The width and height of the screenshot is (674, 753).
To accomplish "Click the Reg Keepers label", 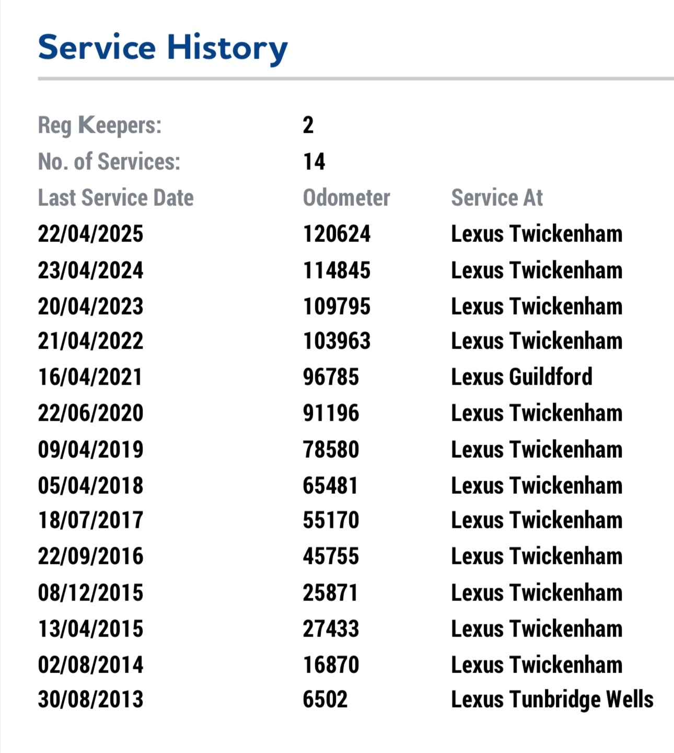I will click(100, 125).
